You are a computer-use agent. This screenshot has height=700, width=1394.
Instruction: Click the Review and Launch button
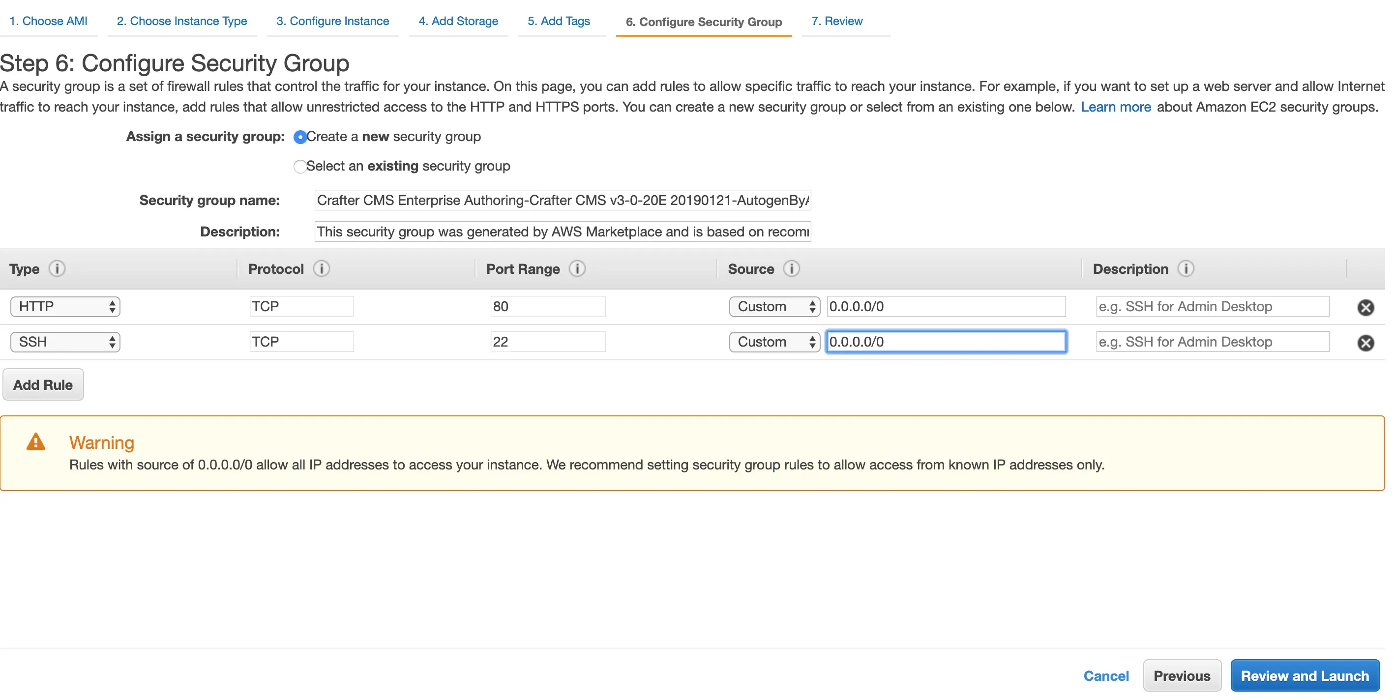tap(1304, 675)
